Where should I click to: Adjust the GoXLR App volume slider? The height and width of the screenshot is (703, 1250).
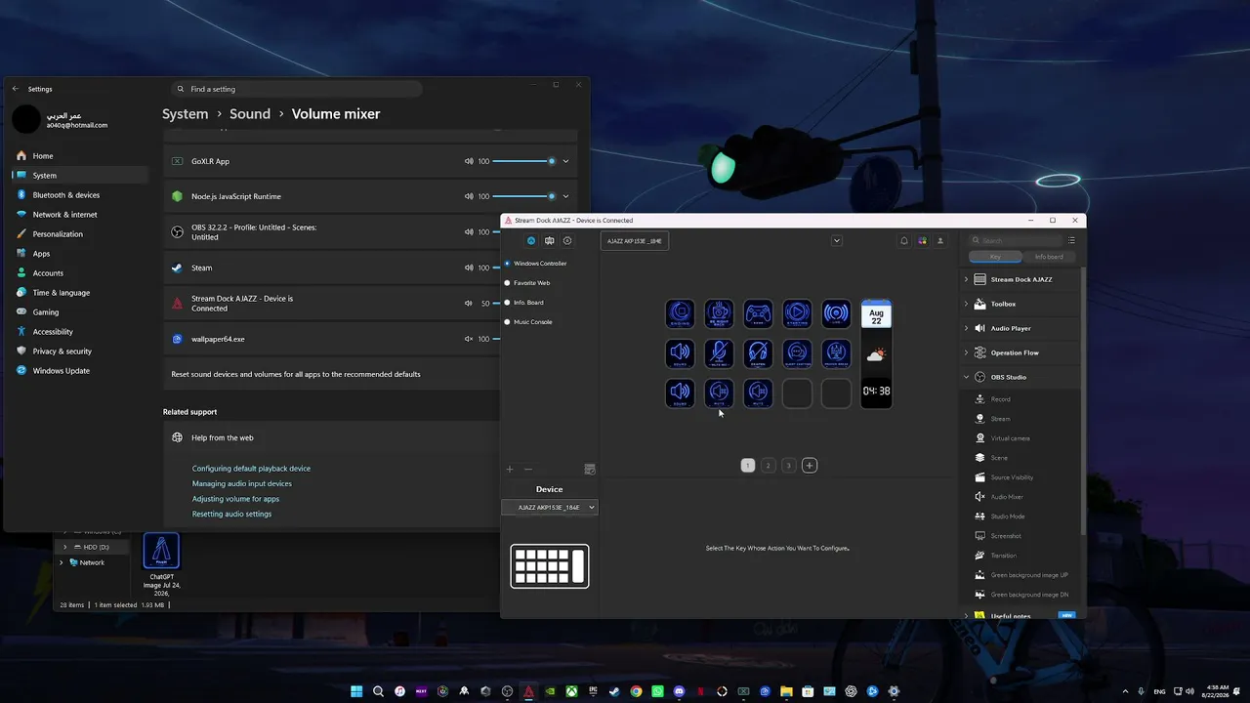(x=525, y=161)
